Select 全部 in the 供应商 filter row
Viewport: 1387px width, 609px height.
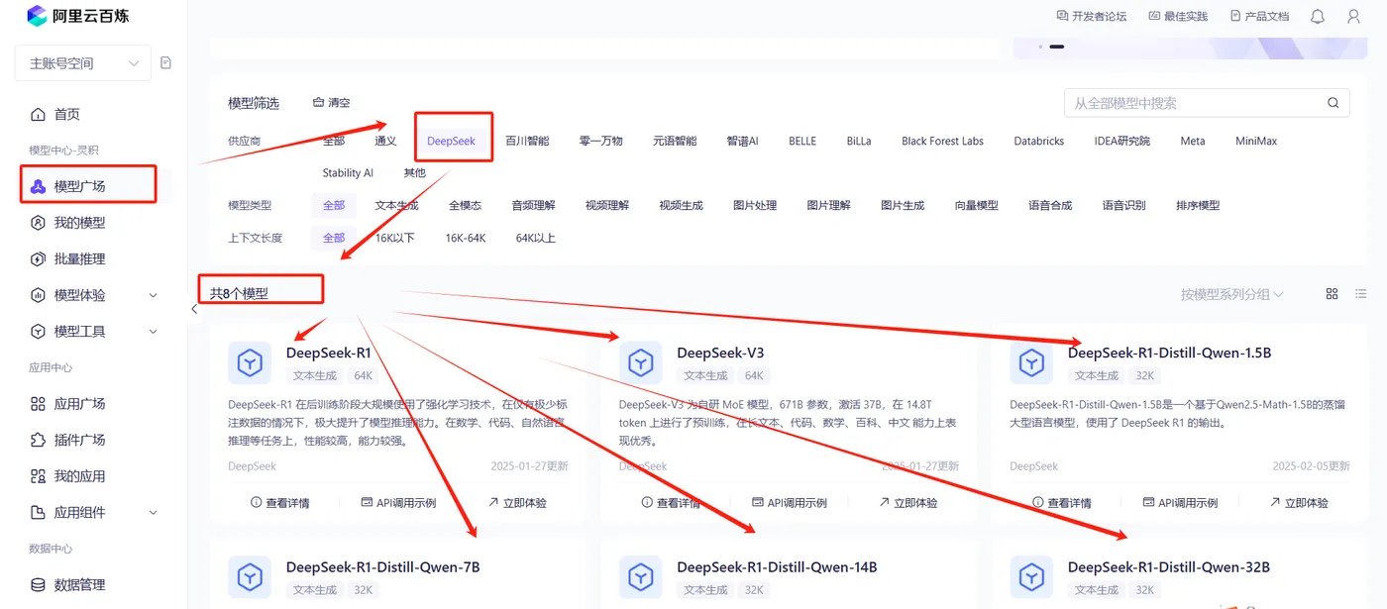334,142
